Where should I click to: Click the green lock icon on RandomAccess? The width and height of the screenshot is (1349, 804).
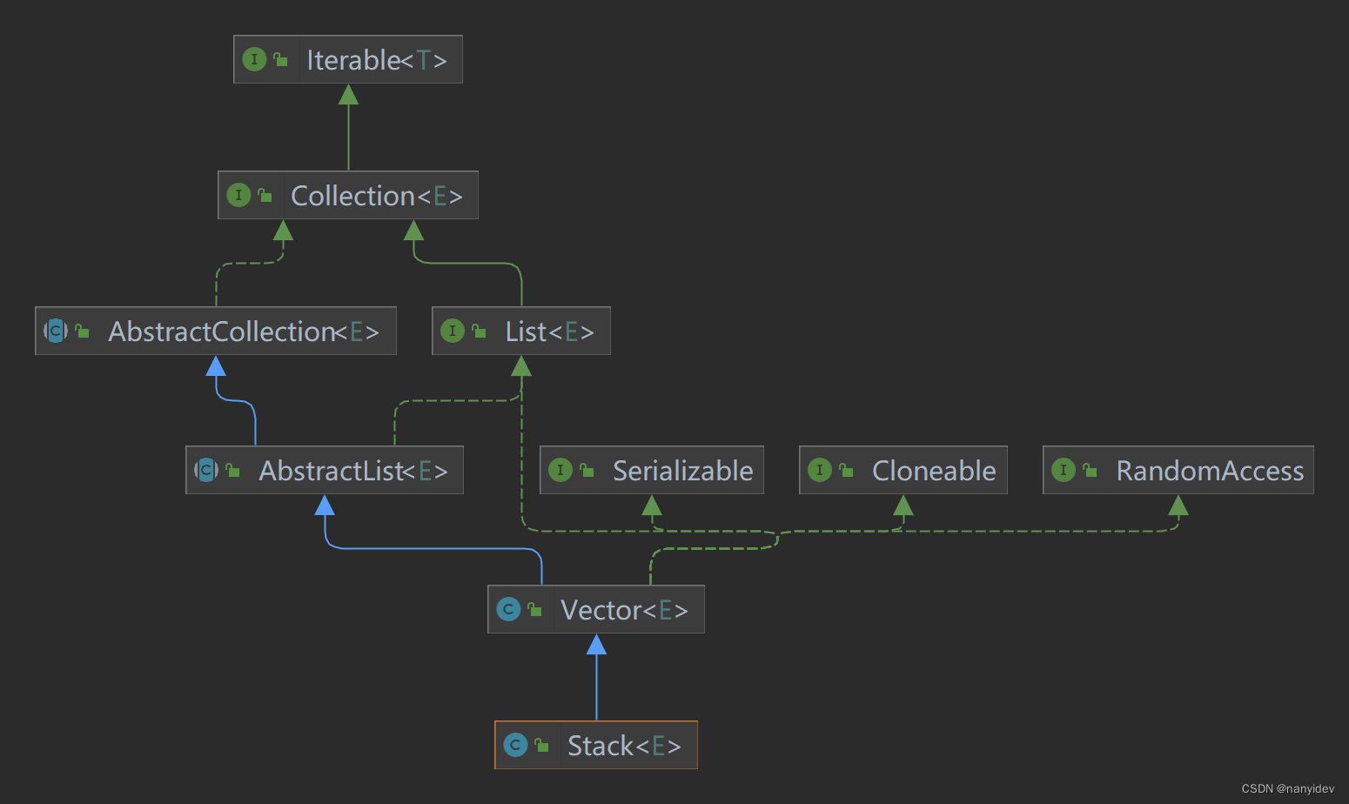coord(1090,470)
